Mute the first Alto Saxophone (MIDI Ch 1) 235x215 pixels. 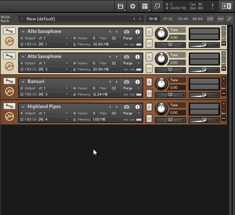click(149, 44)
